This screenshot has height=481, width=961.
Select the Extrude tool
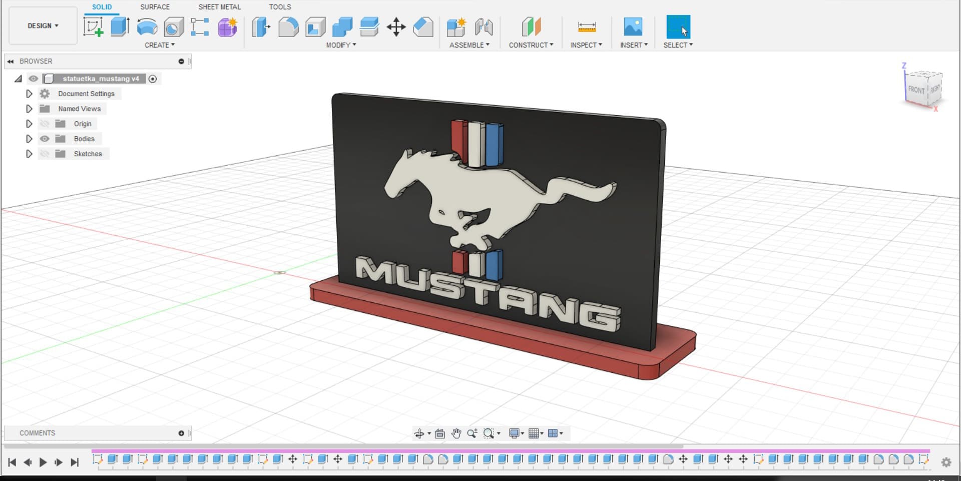120,27
